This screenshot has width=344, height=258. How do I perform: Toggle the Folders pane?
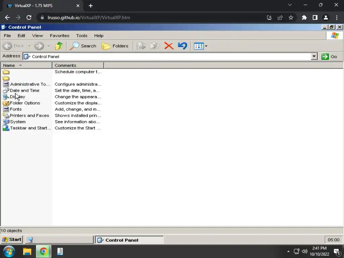coord(115,46)
